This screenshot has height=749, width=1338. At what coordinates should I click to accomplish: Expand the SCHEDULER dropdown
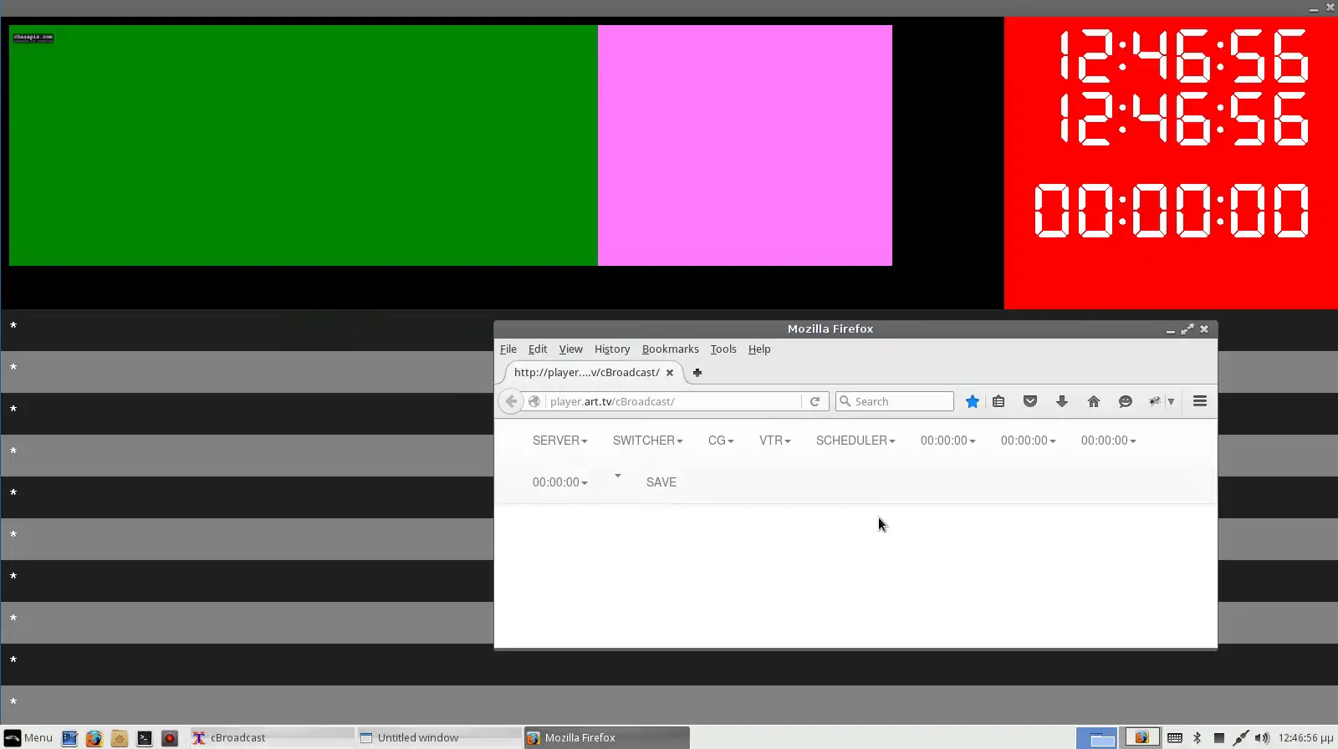point(855,441)
